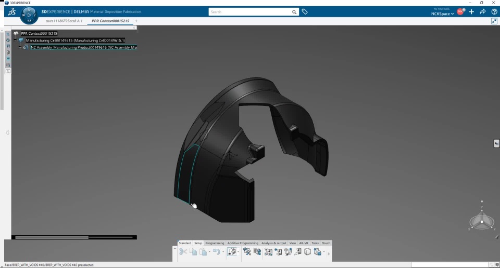The height and width of the screenshot is (268, 500).
Task: Click the icon with blue star and machine
Action: click(278, 252)
